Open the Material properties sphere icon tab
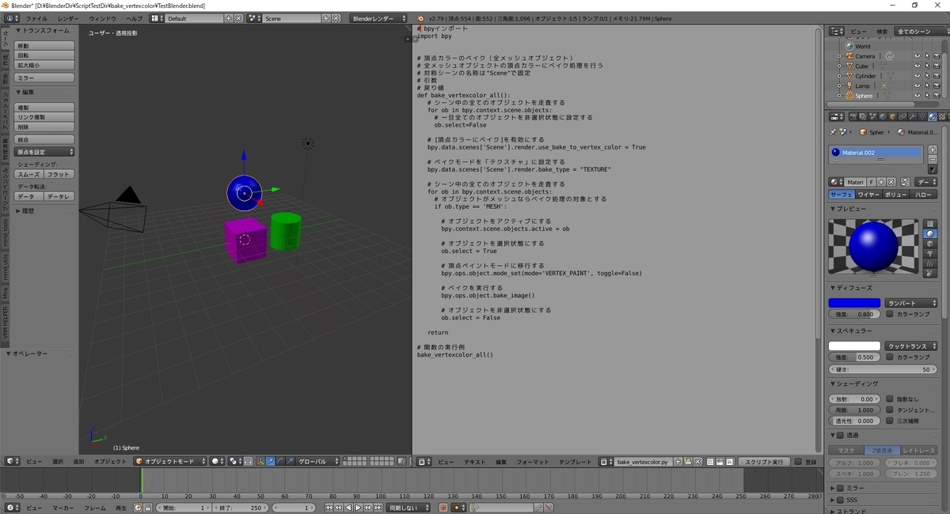The width and height of the screenshot is (950, 514). (932, 116)
